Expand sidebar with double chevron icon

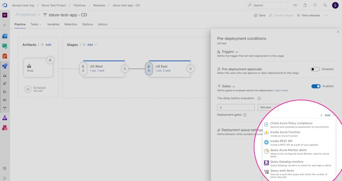tap(4, 178)
